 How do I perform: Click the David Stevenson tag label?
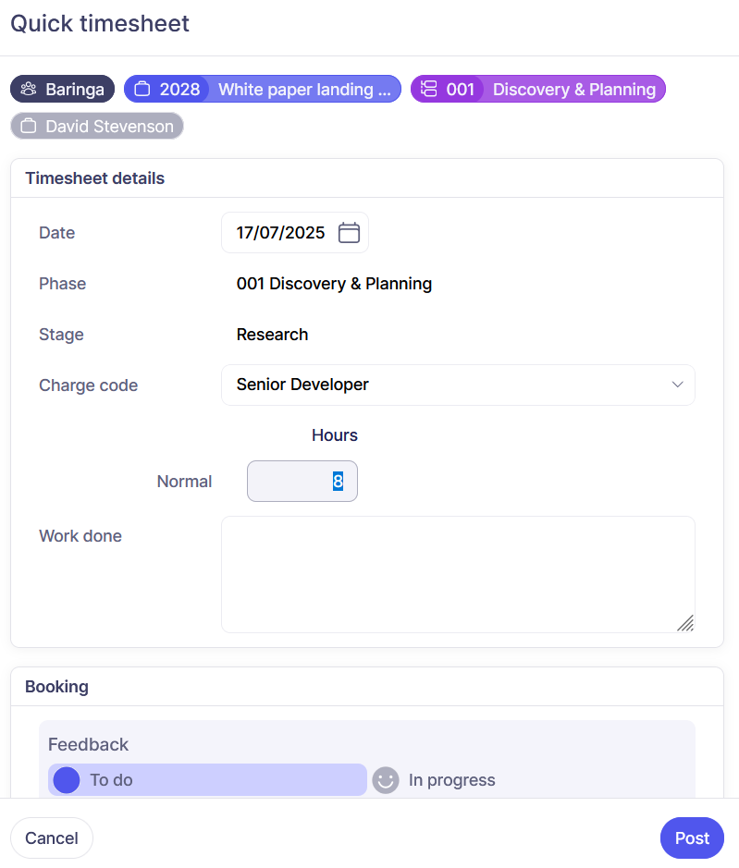pos(109,127)
